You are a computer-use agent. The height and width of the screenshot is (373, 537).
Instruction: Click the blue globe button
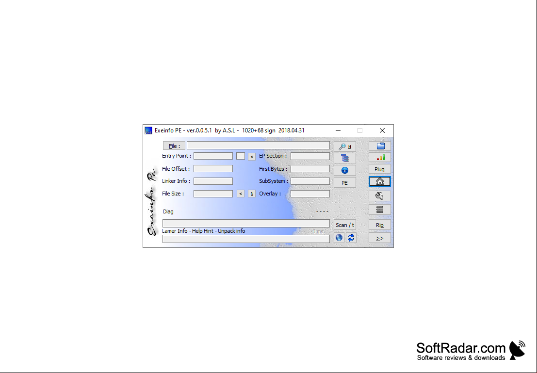tap(339, 238)
